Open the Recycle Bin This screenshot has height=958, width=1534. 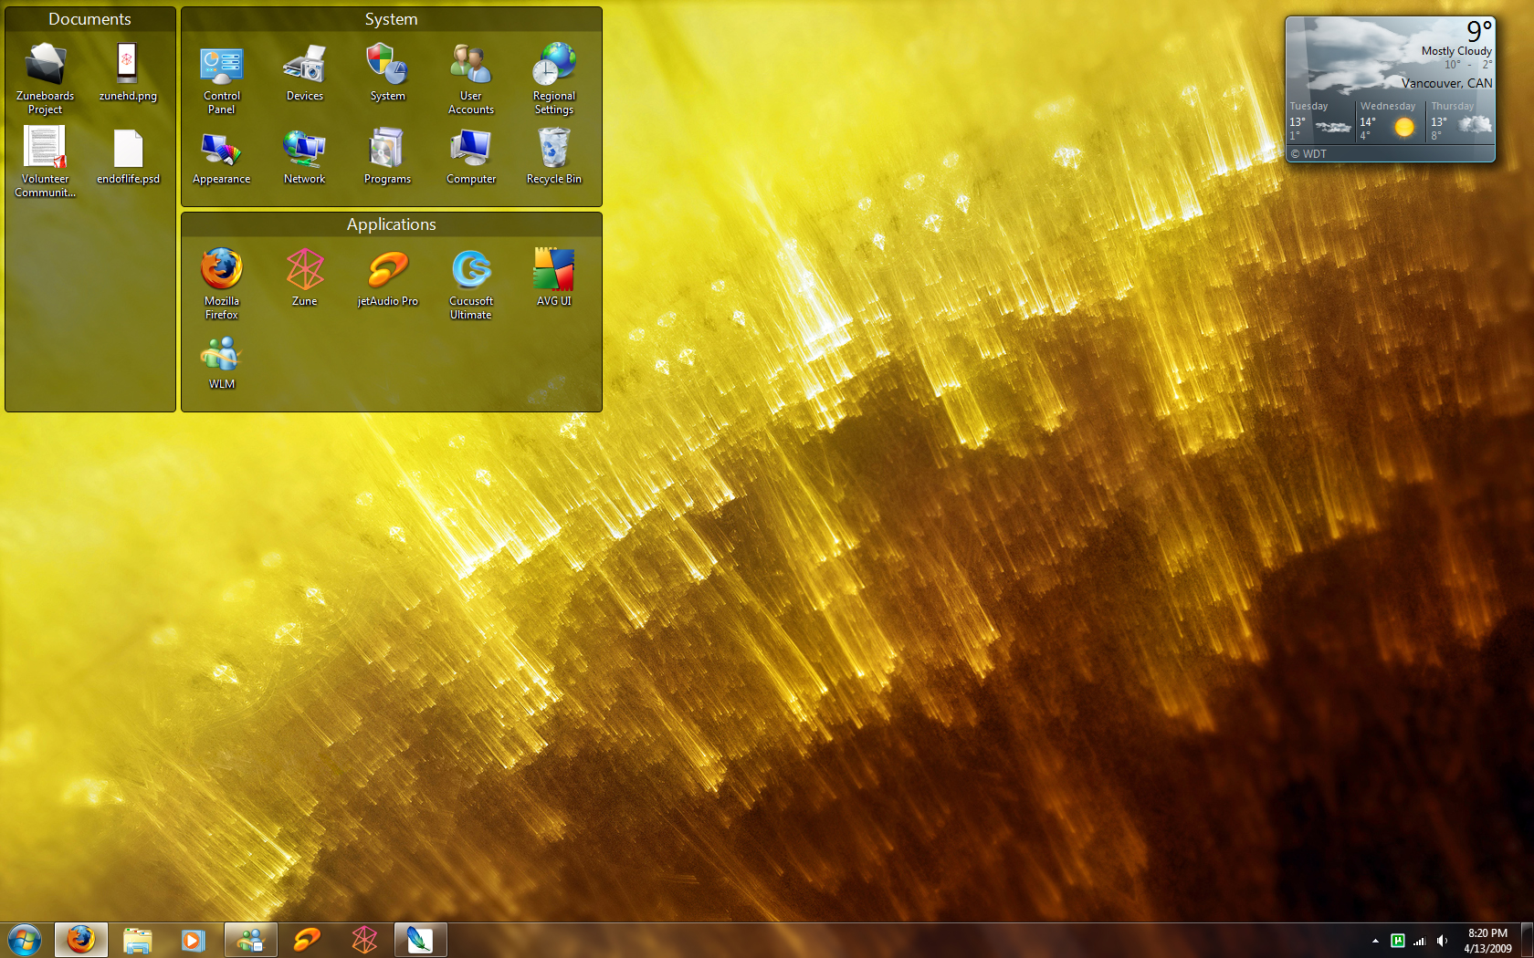tap(554, 156)
